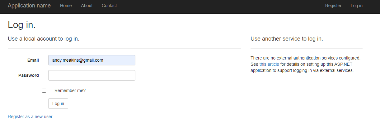Viewport: 380px width, 128px height.
Task: Focus the empty Password field
Action: (x=92, y=75)
